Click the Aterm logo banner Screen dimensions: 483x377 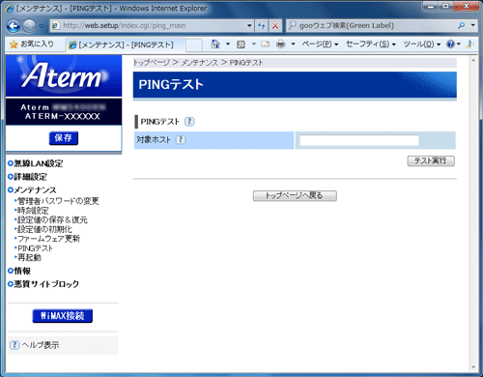(64, 75)
